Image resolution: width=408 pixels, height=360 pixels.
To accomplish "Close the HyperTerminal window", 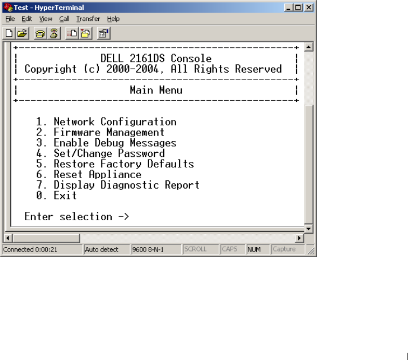I will 309,8.
